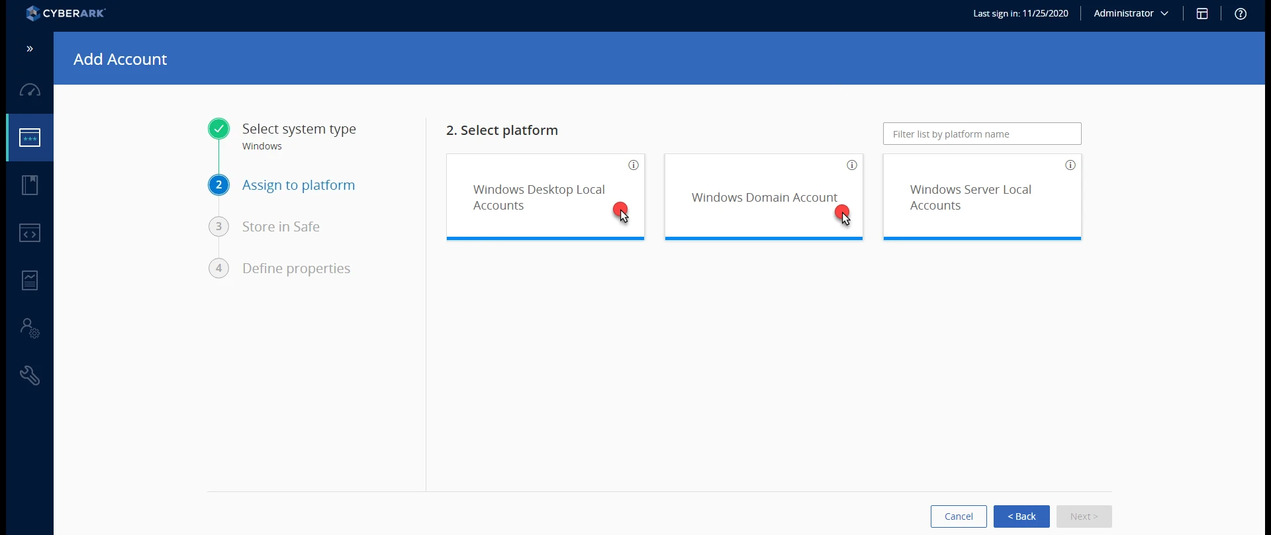Click the Back button
The image size is (1271, 535).
coord(1021,516)
